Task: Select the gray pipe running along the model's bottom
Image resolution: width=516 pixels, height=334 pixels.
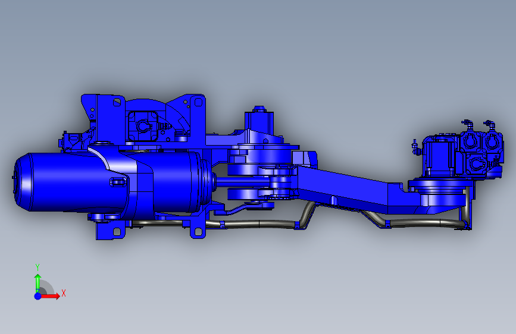Action: pyautogui.click(x=260, y=224)
